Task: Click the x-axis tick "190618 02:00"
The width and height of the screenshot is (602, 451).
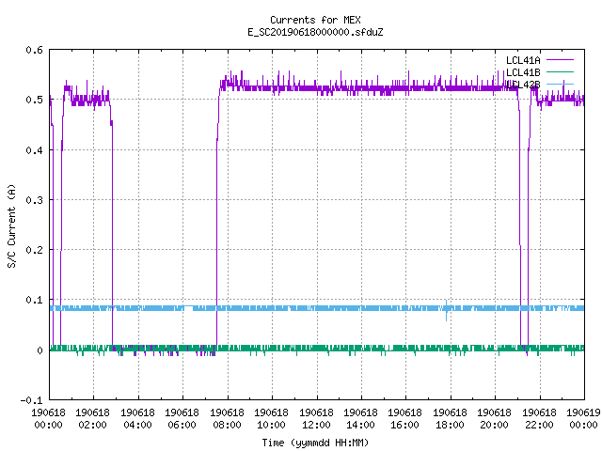Action: [x=92, y=418]
